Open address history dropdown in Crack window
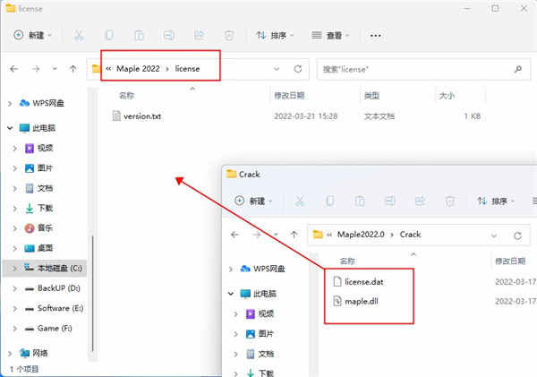 pos(494,236)
